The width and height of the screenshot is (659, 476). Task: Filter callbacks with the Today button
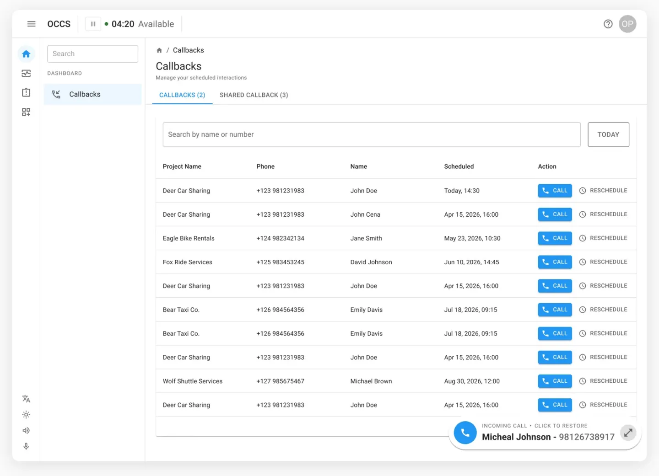coord(608,134)
